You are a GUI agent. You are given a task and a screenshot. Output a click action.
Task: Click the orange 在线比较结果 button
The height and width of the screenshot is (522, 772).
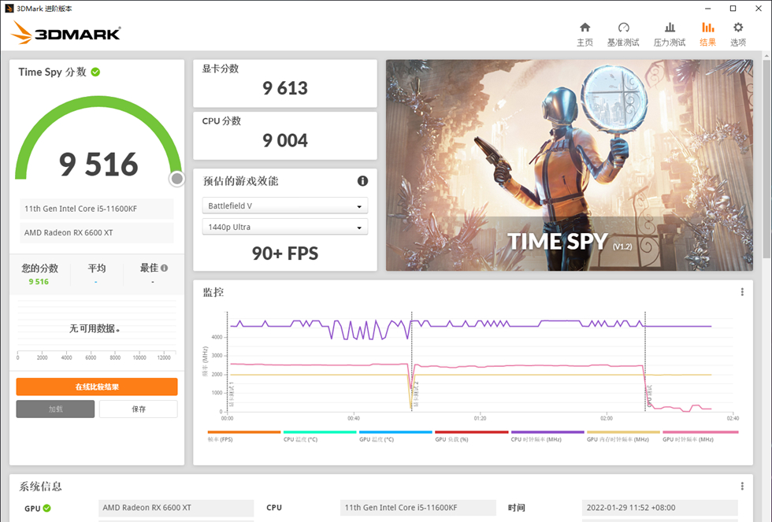97,387
